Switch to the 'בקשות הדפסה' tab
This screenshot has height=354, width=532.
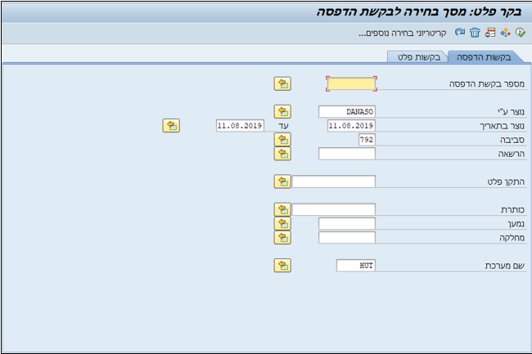(x=484, y=57)
